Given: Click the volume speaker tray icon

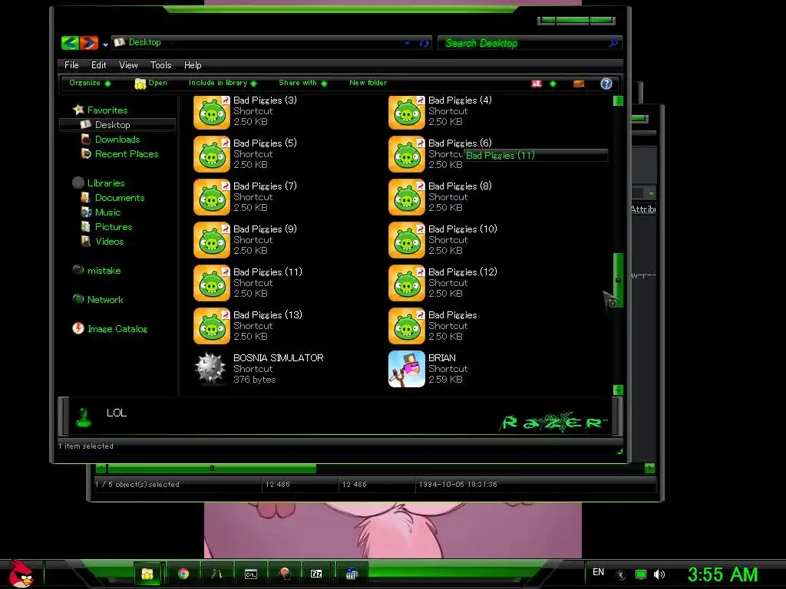Looking at the screenshot, I should 659,574.
